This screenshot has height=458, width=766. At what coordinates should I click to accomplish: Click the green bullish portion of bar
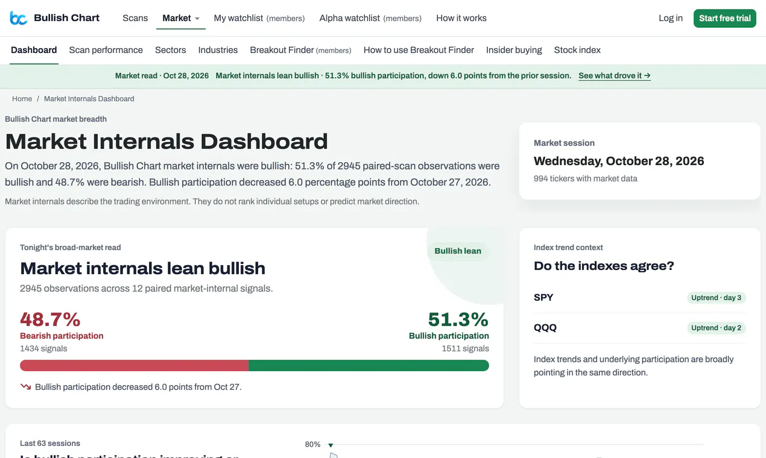pyautogui.click(x=369, y=365)
